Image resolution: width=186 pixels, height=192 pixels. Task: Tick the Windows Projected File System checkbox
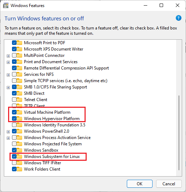pyautogui.click(x=14, y=144)
